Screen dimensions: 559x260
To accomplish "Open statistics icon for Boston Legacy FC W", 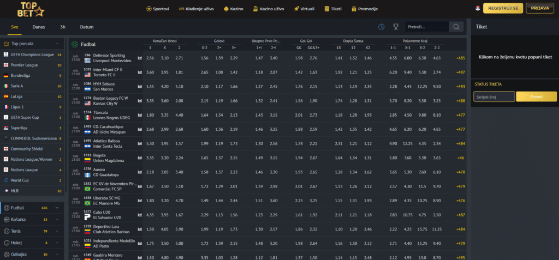I will click(140, 101).
